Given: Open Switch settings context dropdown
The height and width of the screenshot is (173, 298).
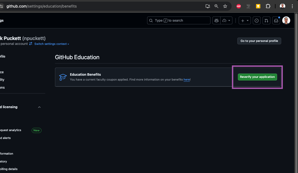Looking at the screenshot, I should (52, 44).
